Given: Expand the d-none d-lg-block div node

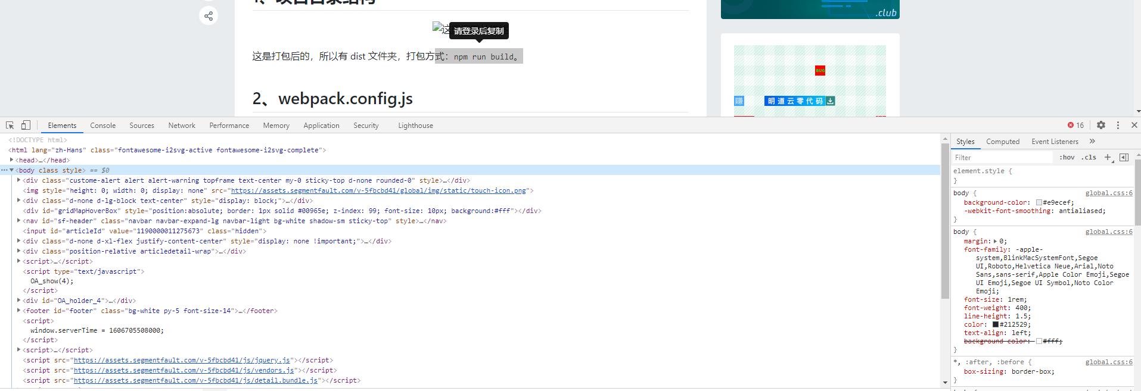Looking at the screenshot, I should click(18, 201).
